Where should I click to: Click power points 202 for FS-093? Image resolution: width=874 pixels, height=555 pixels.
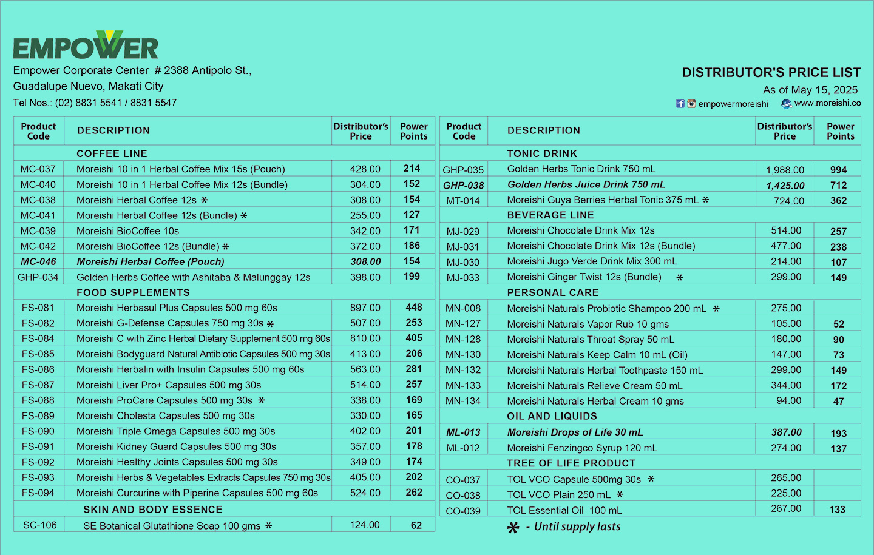pyautogui.click(x=414, y=477)
